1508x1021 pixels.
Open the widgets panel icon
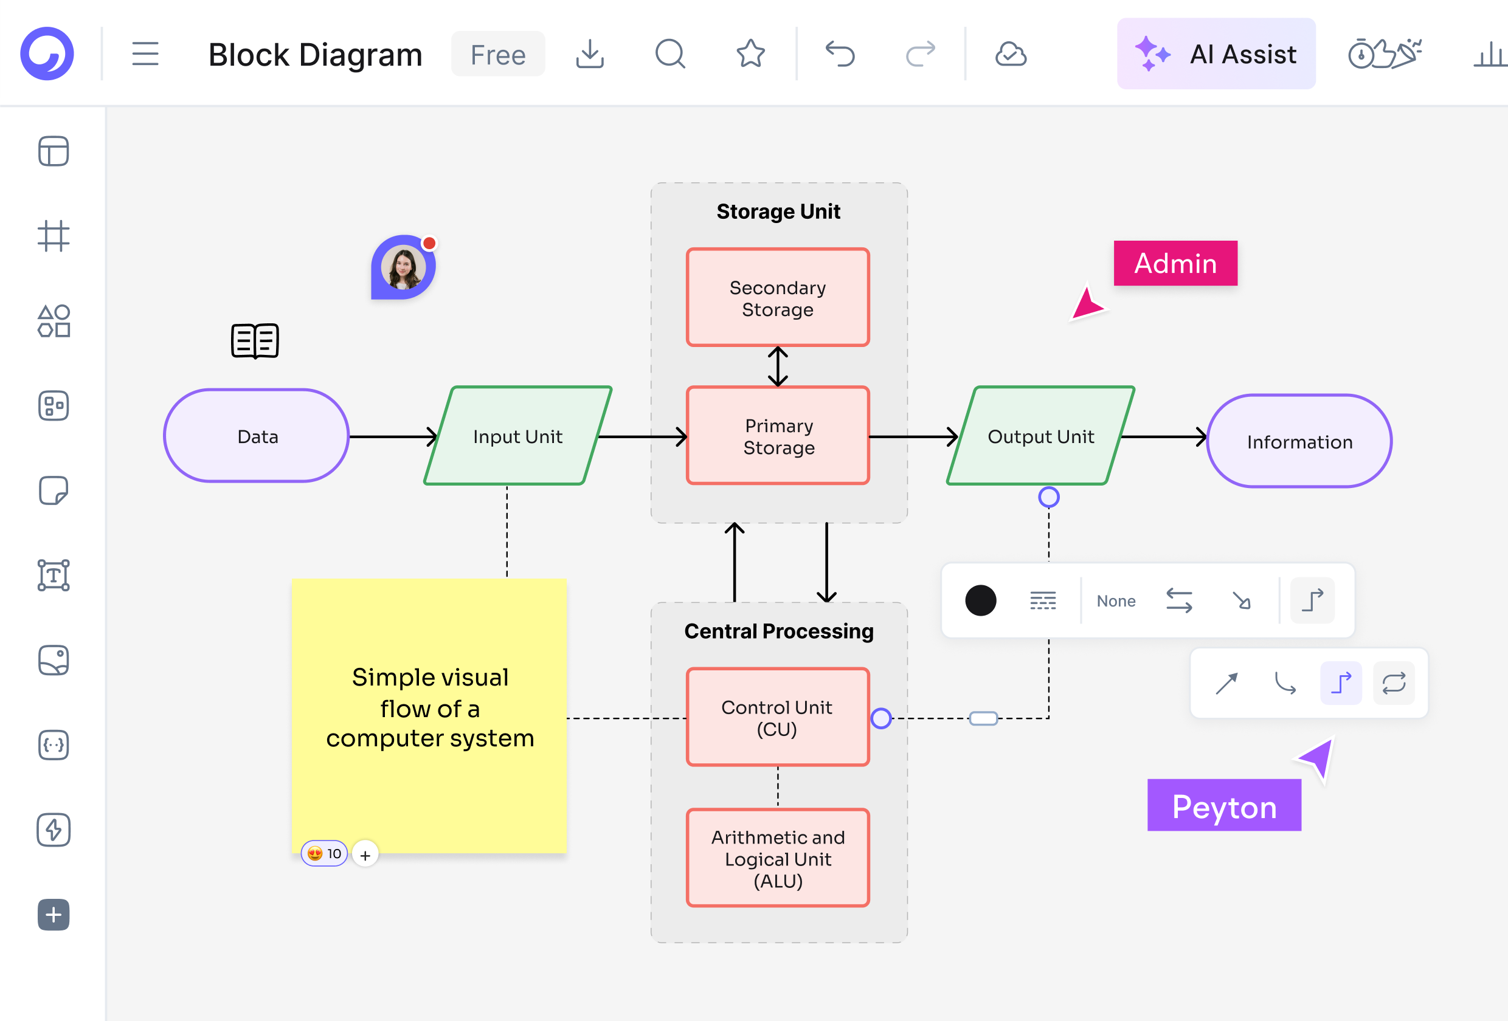pos(54,406)
